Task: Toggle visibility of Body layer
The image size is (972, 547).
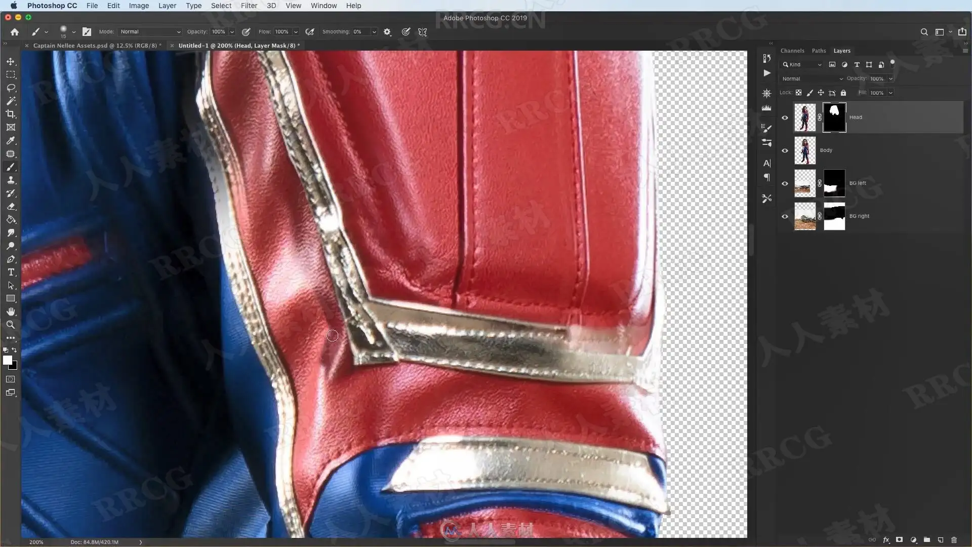Action: 785,150
